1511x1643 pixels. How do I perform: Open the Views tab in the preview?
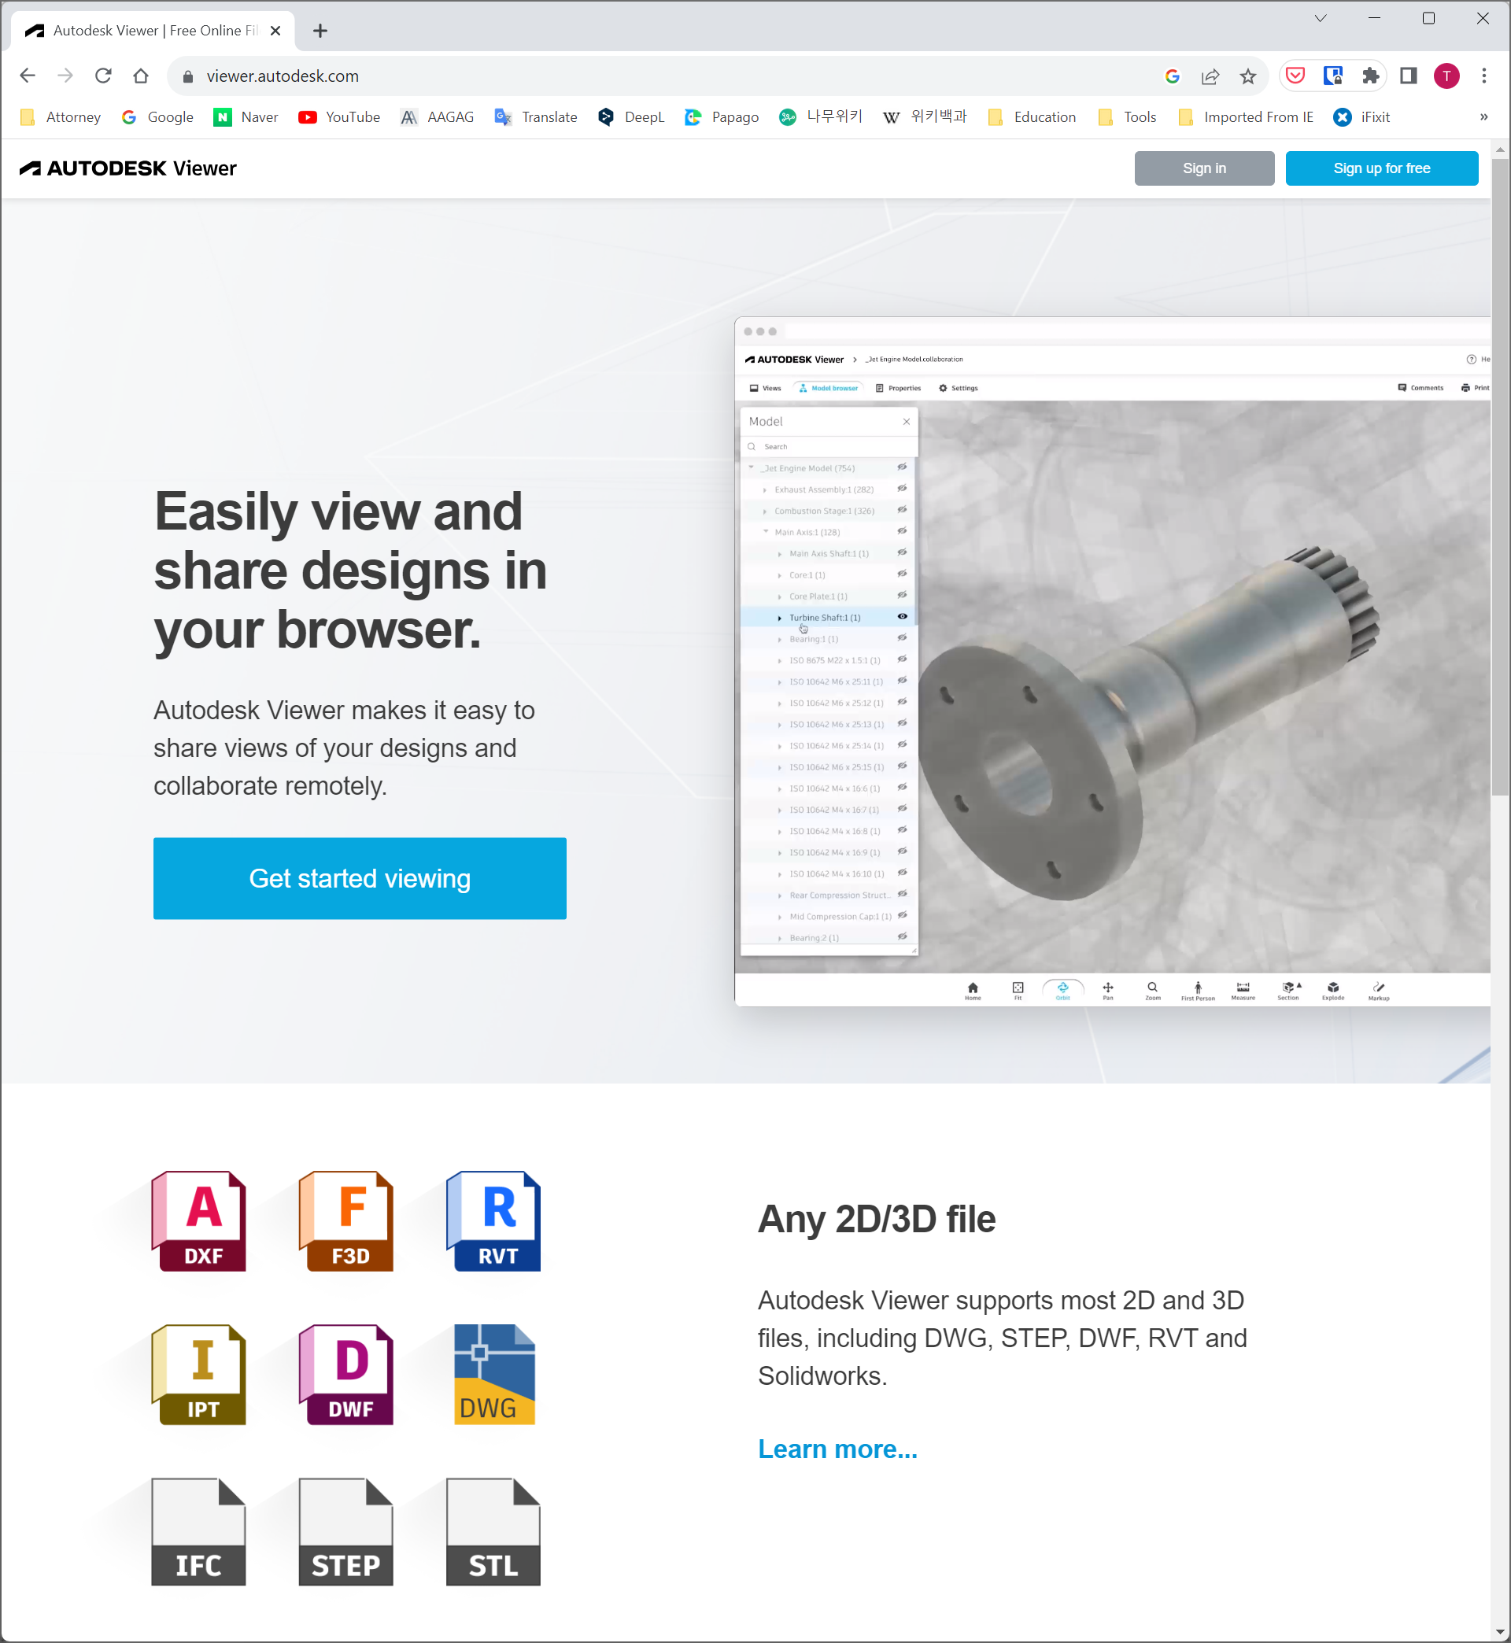[x=765, y=388]
